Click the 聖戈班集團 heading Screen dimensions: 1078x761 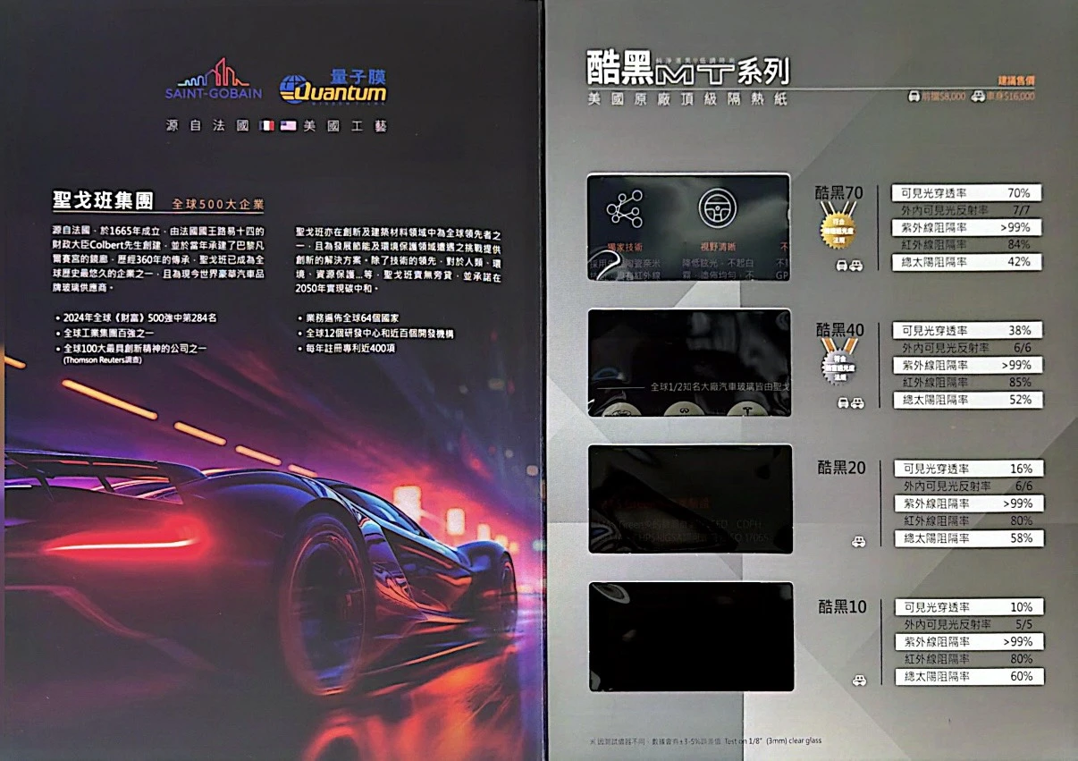(105, 201)
